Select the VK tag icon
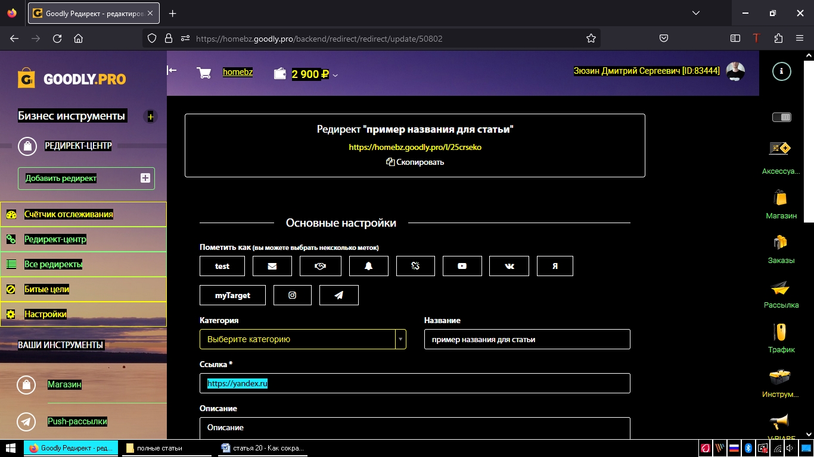 (x=509, y=266)
